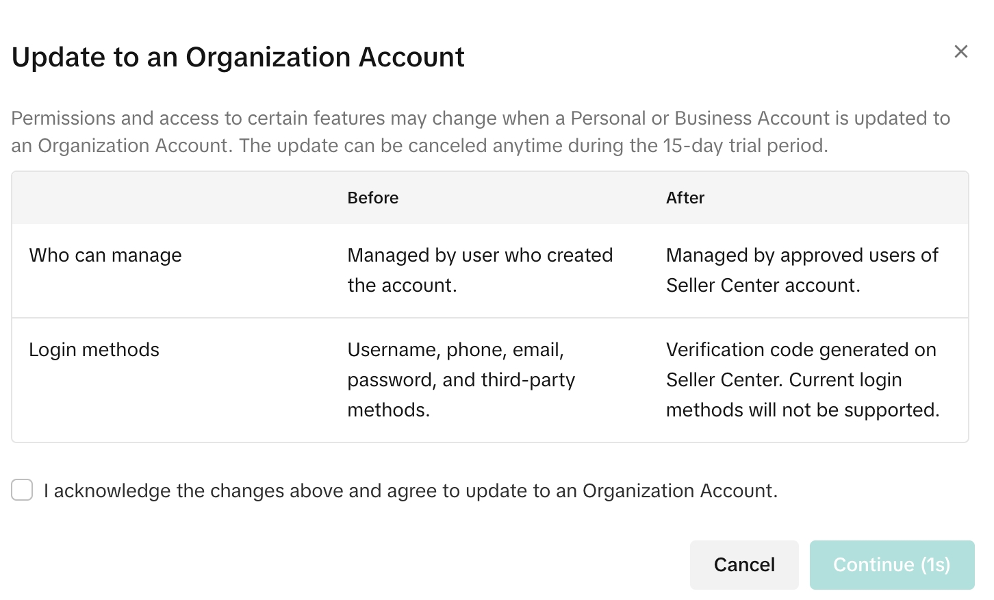Screen dimensions: 994x600
Task: Click the acknowledgement label text next to checkbox
Action: (410, 491)
